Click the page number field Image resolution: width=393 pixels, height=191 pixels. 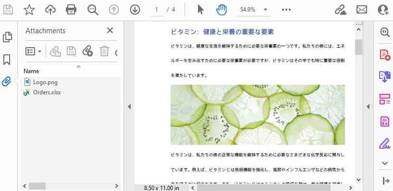click(x=157, y=10)
